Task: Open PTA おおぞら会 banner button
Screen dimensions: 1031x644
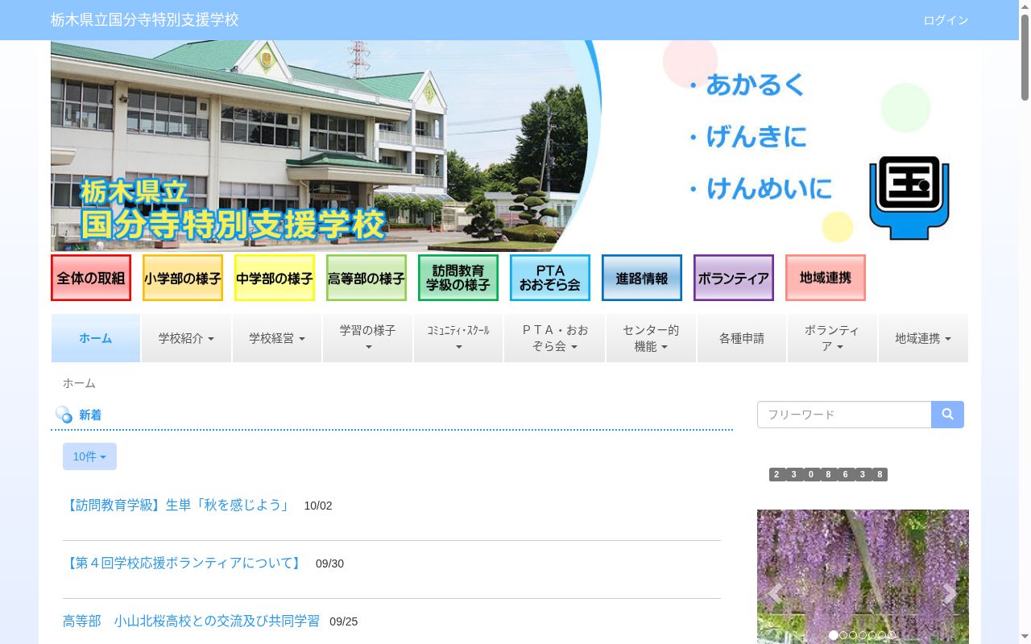Action: (550, 278)
